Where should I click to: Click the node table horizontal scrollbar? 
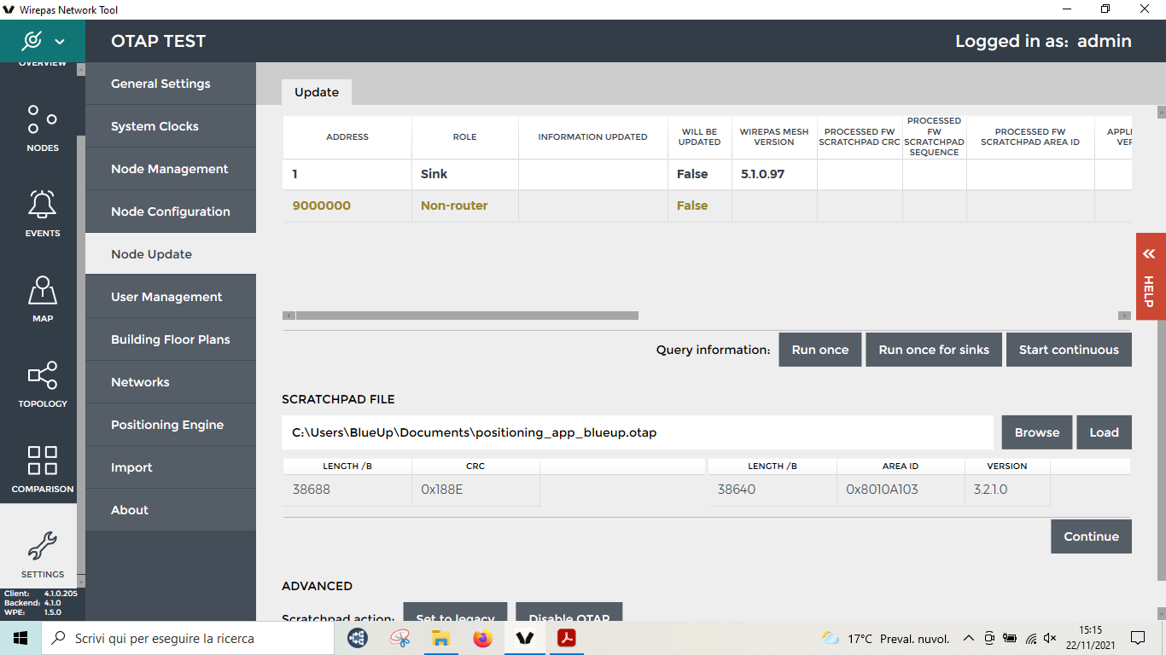[467, 316]
